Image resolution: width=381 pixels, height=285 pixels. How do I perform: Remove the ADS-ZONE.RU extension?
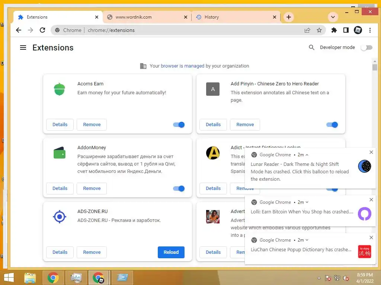click(x=92, y=252)
